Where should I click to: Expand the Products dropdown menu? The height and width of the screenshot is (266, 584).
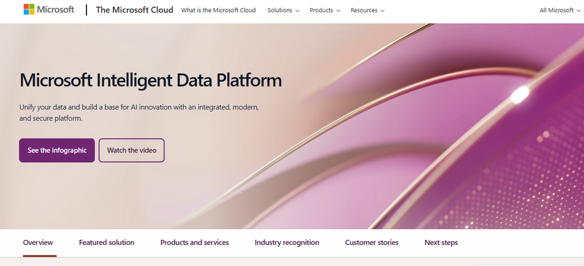coord(325,10)
